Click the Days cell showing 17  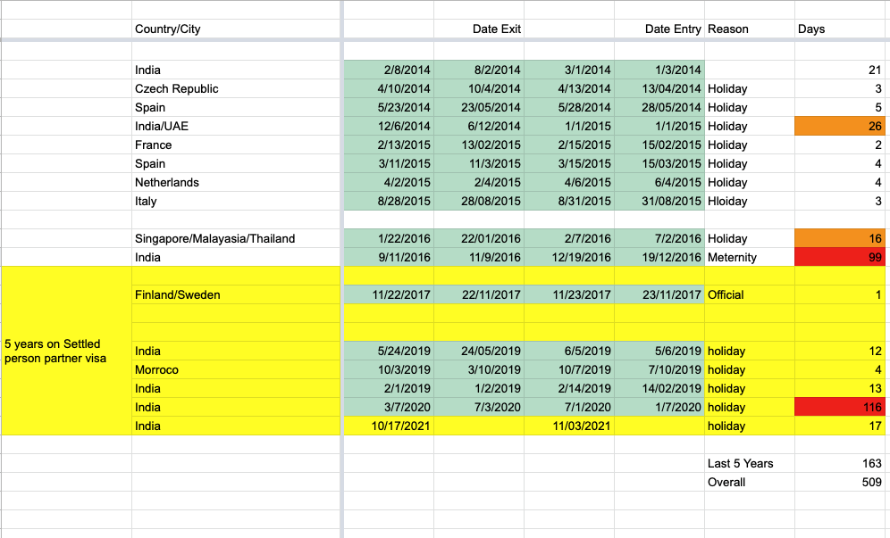[x=840, y=426]
